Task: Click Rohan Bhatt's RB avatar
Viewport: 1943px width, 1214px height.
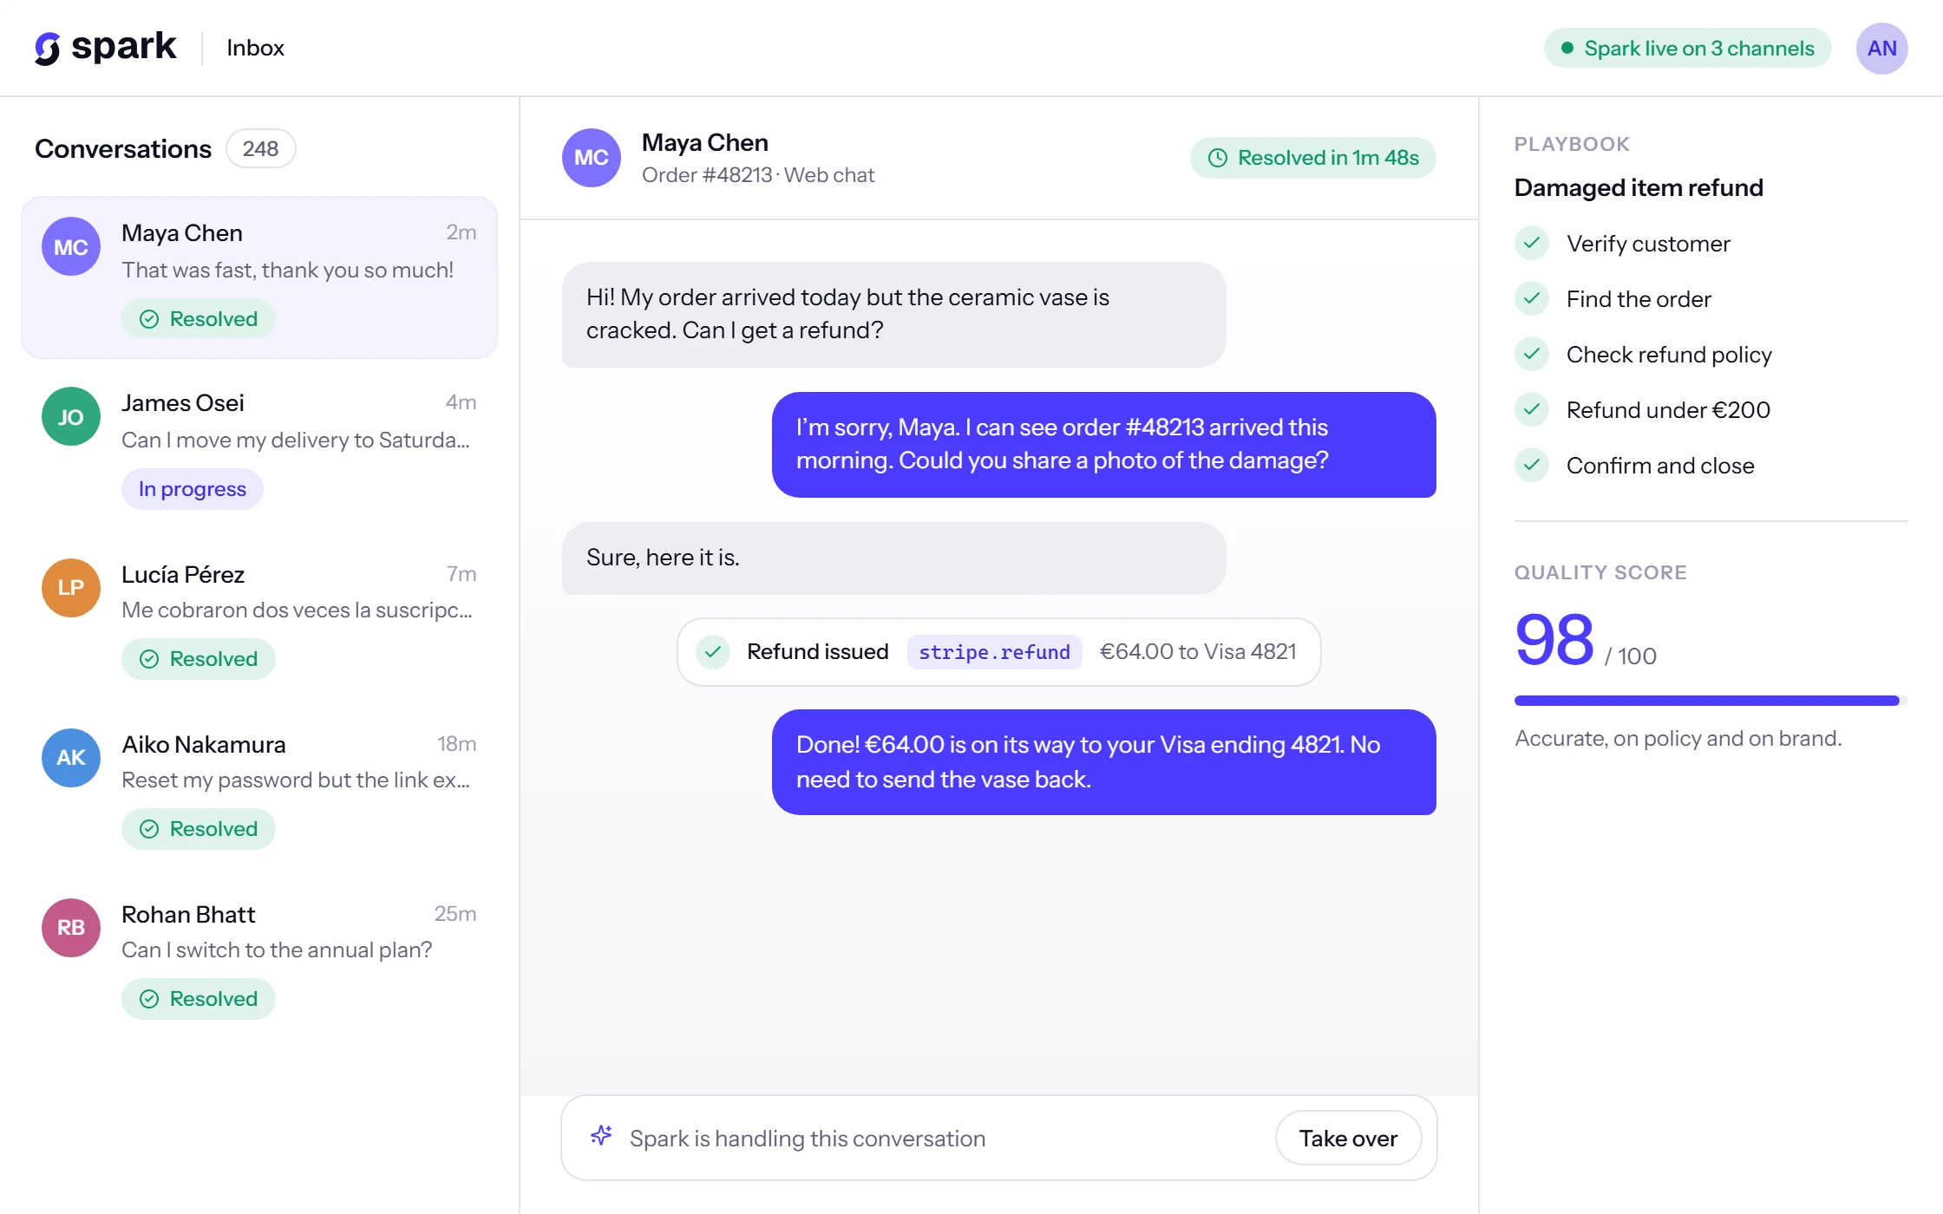Action: point(71,928)
